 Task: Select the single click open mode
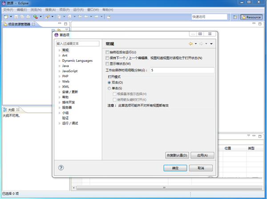pos(109,88)
